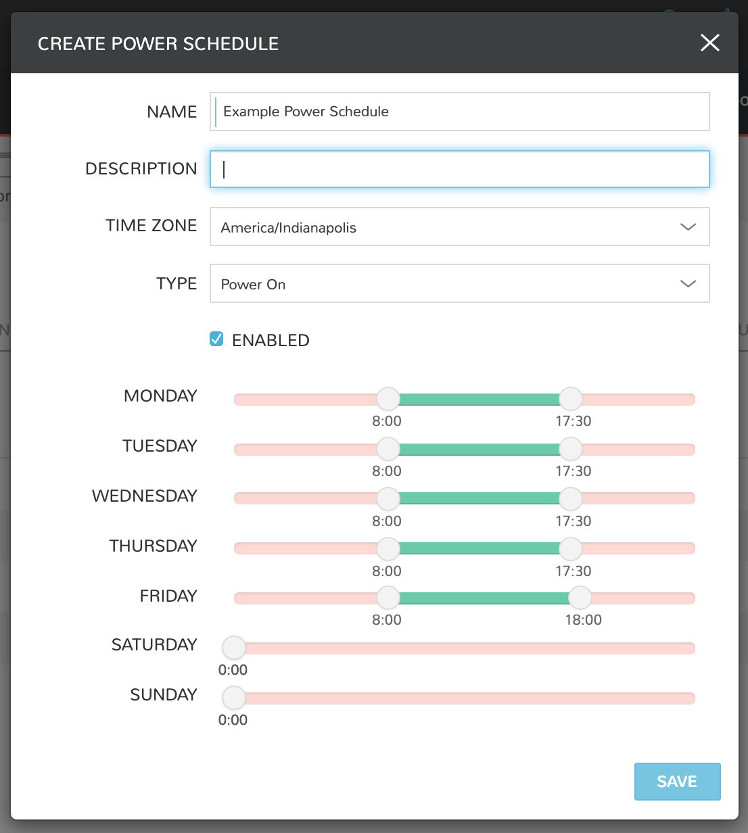Open the Type dropdown chevron
Image resolution: width=748 pixels, height=833 pixels.
point(688,283)
